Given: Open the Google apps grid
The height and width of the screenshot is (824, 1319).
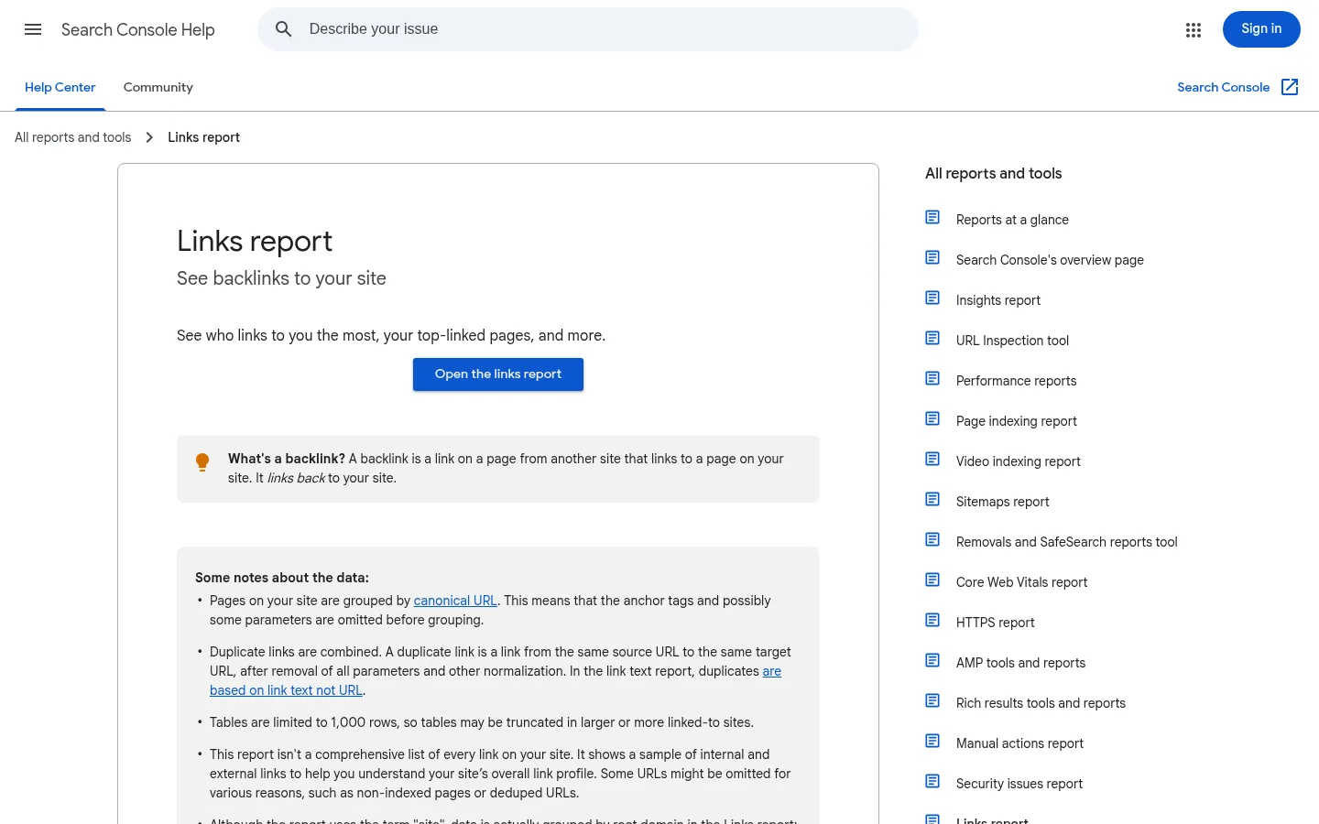Looking at the screenshot, I should pos(1193,30).
